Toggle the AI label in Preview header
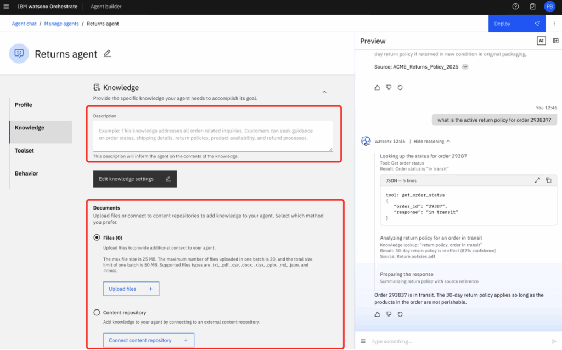This screenshot has height=350, width=562. (541, 41)
